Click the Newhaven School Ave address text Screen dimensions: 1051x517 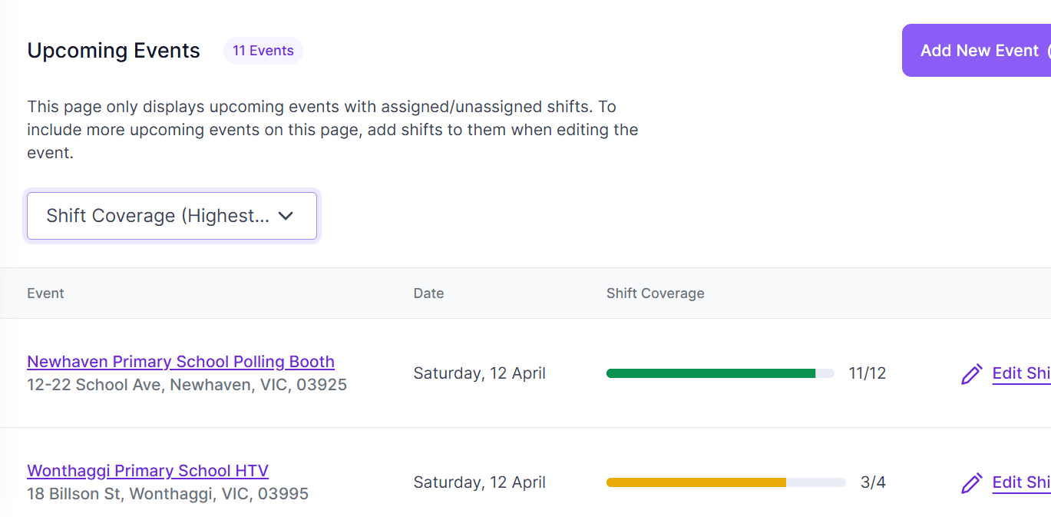[187, 384]
